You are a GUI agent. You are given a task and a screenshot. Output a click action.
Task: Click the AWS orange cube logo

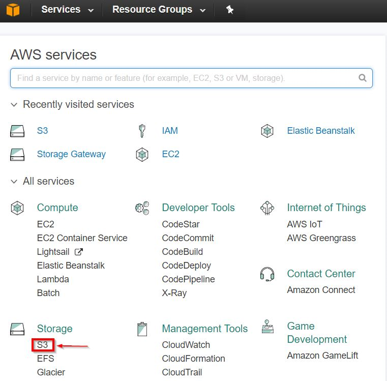click(x=13, y=10)
